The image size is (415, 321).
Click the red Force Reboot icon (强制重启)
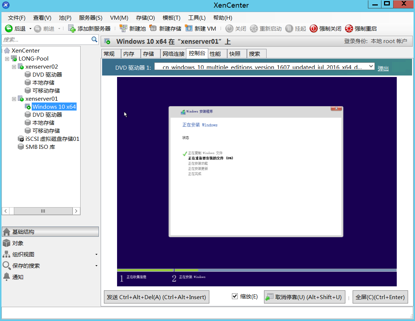pos(349,28)
